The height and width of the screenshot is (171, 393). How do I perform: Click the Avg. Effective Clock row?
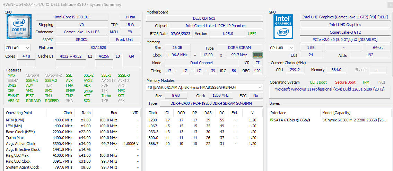[x=72, y=150]
